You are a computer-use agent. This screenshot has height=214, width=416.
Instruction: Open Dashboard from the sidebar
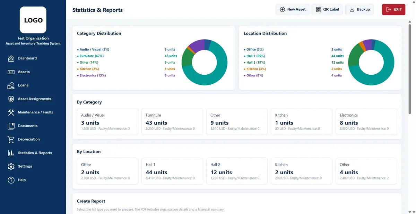coord(27,58)
